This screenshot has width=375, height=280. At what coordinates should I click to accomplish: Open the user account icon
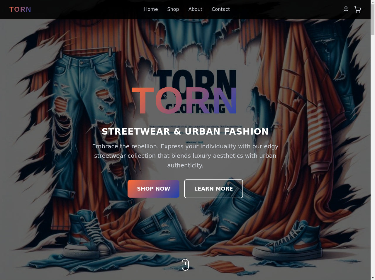click(346, 9)
